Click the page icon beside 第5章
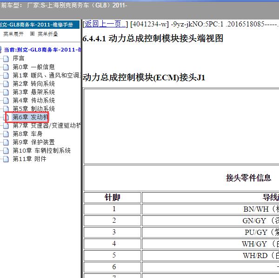279x278 pixels. [6, 109]
